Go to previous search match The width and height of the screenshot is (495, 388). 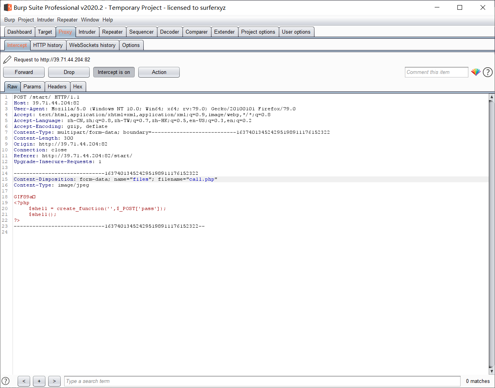pos(24,381)
